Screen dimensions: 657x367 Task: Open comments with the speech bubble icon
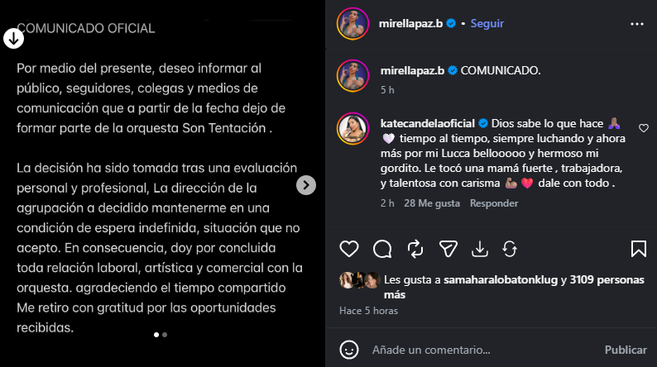382,249
